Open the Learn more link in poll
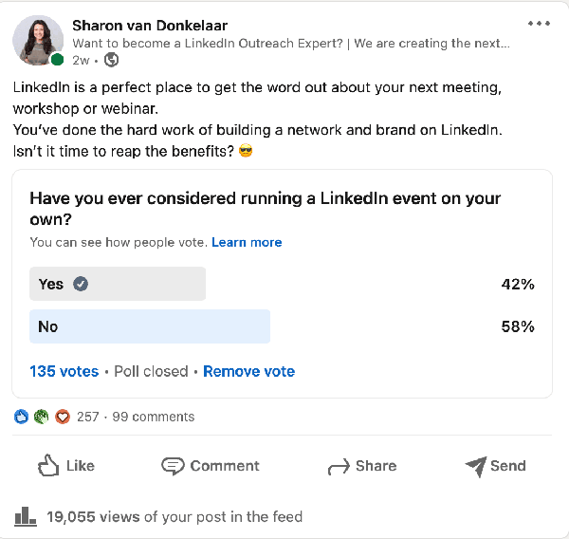 (x=247, y=242)
